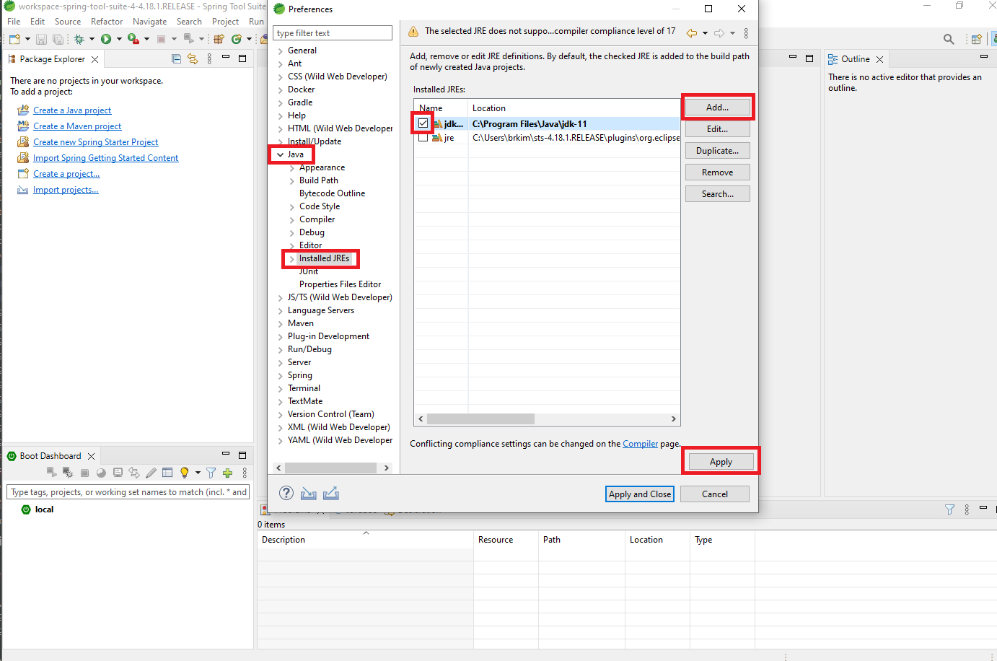997x661 pixels.
Task: Click Boot Dashboard lightbulb icon
Action: tap(184, 473)
